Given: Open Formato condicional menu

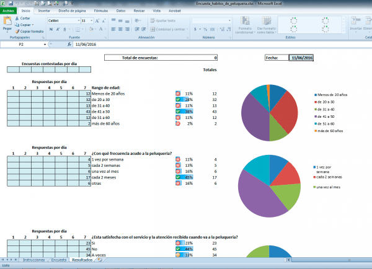Looking at the screenshot, I should pos(245,25).
